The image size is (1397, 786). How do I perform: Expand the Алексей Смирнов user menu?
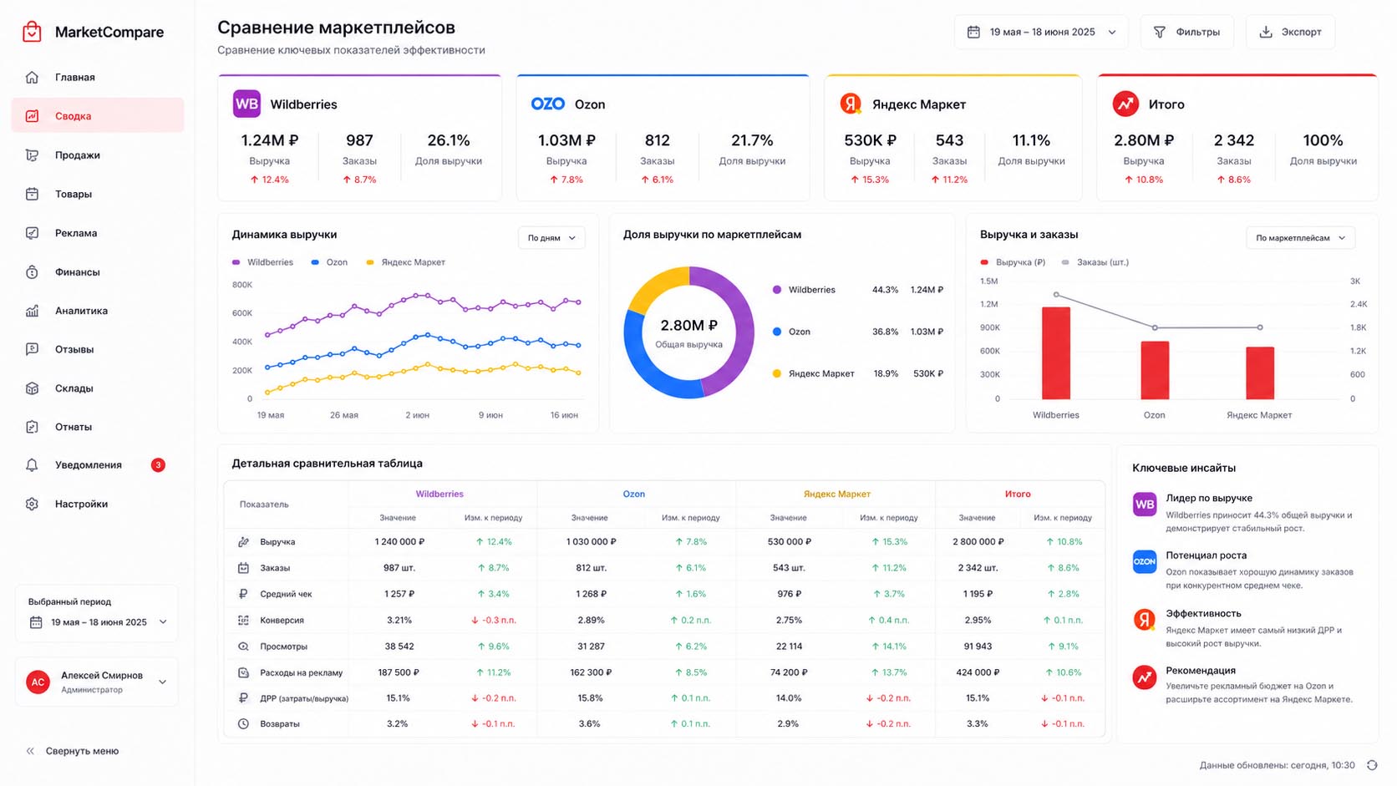pos(97,682)
